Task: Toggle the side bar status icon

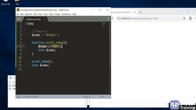Action: (x=19, y=97)
